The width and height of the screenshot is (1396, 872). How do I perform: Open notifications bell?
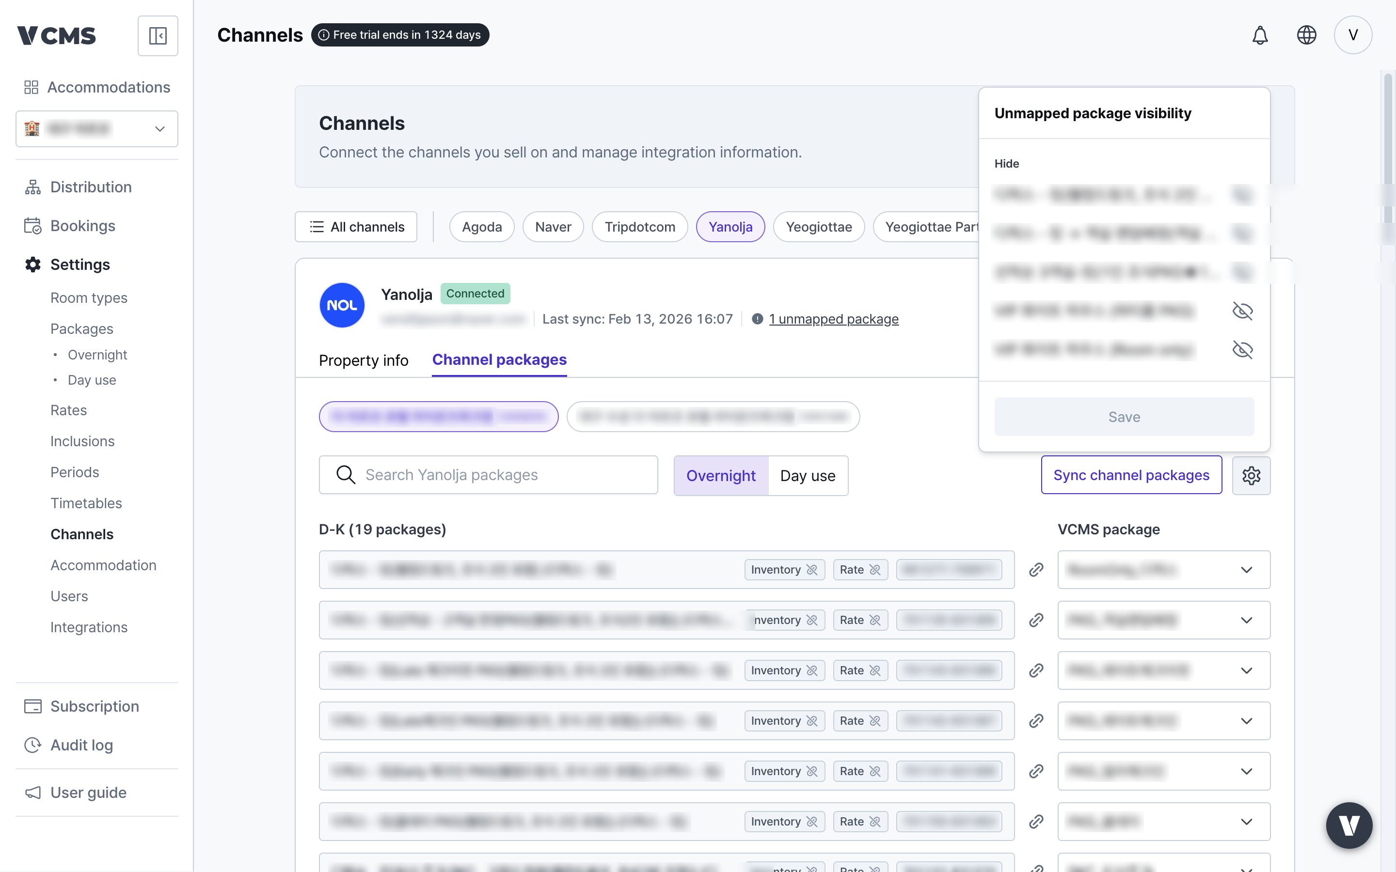(1260, 35)
